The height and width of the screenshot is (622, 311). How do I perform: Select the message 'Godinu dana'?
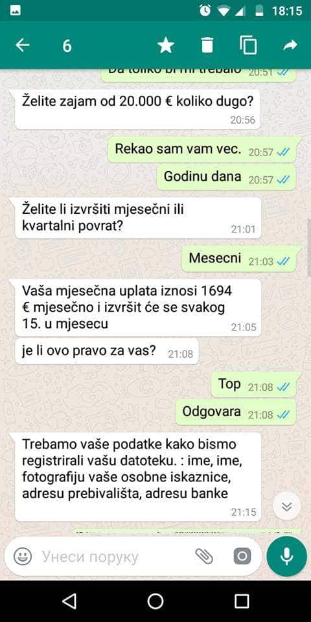227,178
